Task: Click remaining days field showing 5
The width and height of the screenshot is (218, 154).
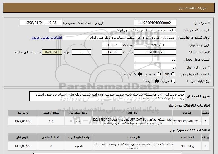Action: click(x=82, y=52)
